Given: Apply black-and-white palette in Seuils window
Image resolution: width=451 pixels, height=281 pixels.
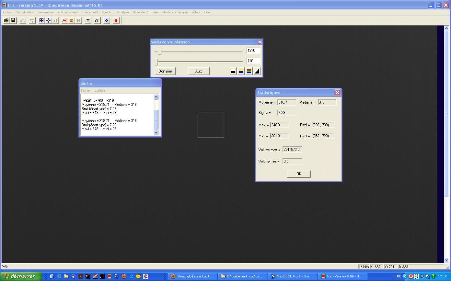Looking at the screenshot, I should (233, 71).
